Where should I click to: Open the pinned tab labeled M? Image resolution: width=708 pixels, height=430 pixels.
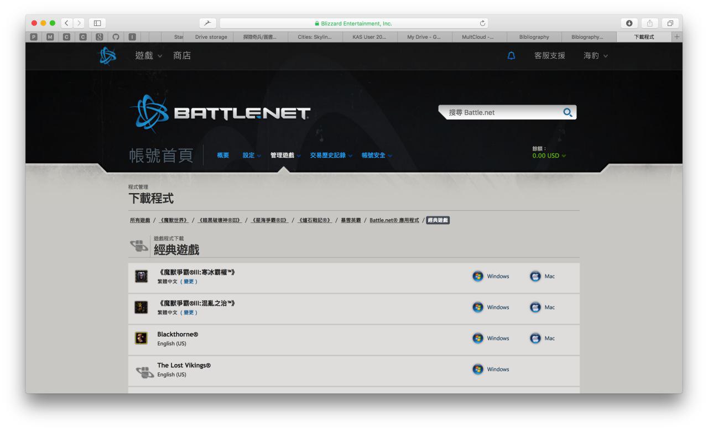click(51, 37)
